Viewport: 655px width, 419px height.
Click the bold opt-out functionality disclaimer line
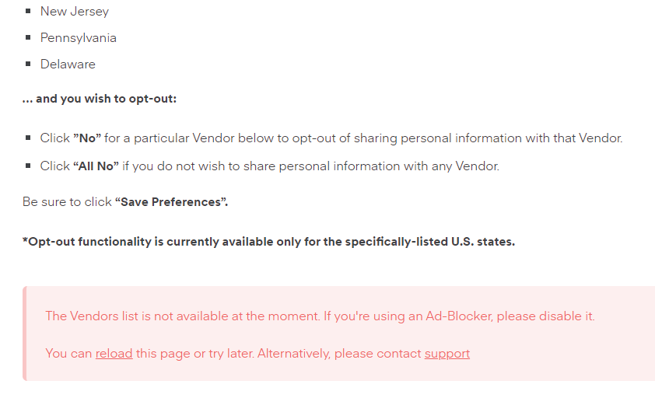coord(268,242)
